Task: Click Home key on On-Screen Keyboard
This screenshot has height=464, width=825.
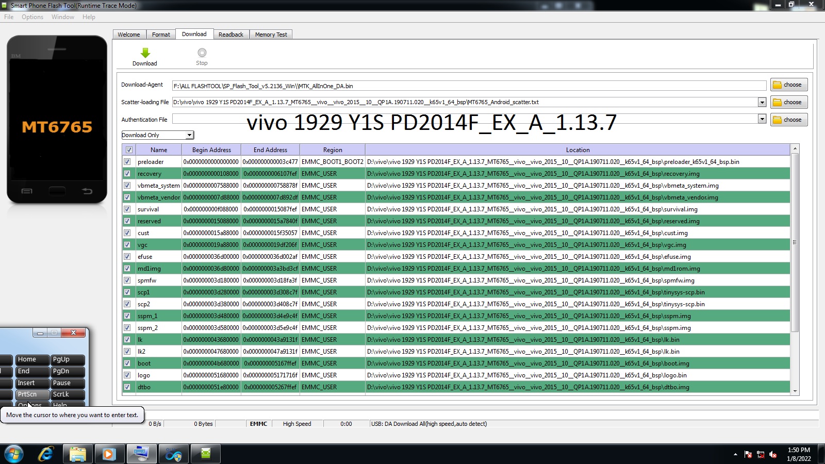Action: click(x=32, y=360)
